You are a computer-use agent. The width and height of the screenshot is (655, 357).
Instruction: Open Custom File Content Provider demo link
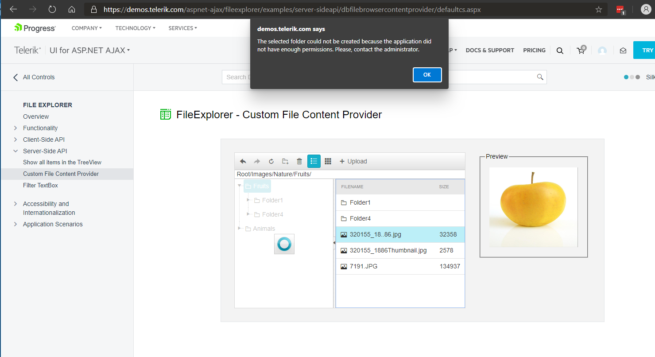[61, 174]
